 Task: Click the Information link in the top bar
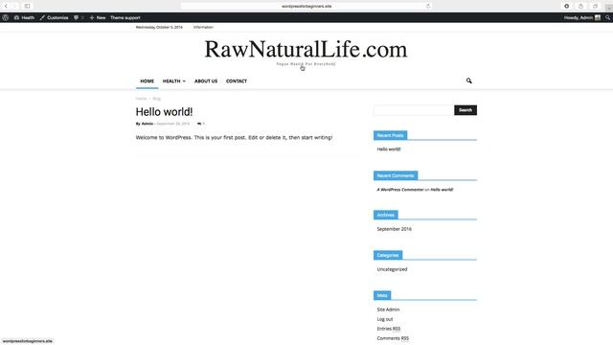click(x=203, y=28)
